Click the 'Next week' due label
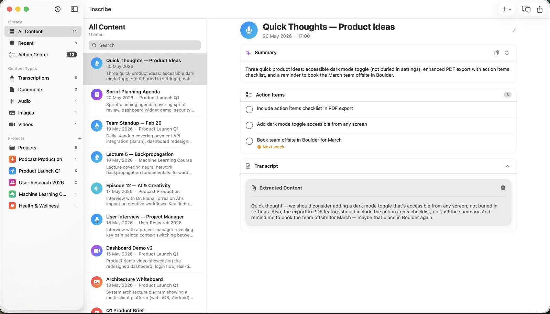The width and height of the screenshot is (550, 314). (x=271, y=147)
